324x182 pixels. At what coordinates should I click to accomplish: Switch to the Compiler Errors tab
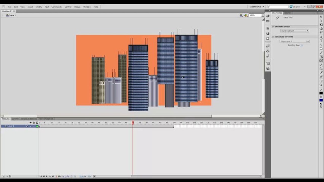[29, 119]
